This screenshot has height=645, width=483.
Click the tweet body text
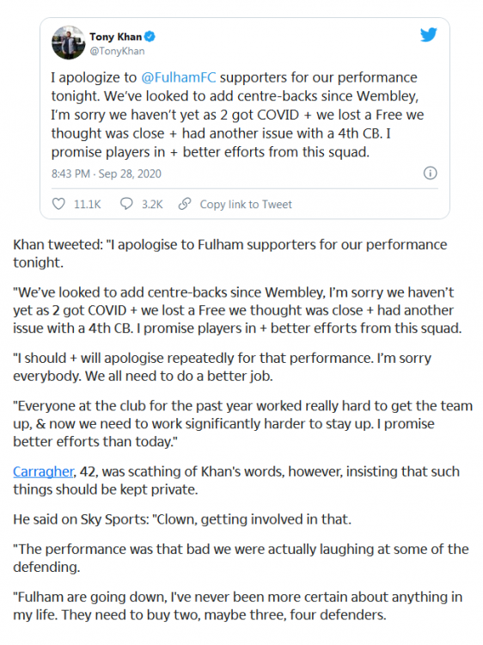237,114
